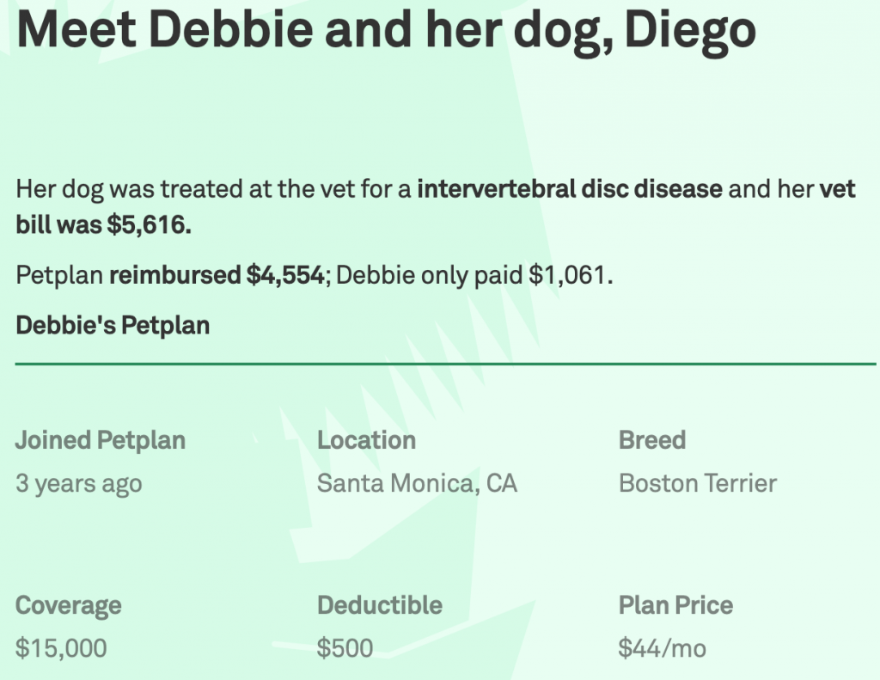Image resolution: width=880 pixels, height=680 pixels.
Task: Click the 'Breed' label
Action: click(x=652, y=440)
